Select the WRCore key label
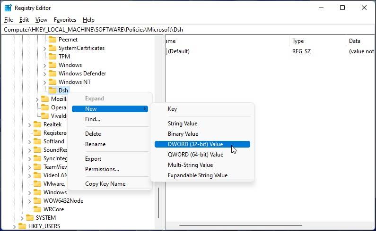The width and height of the screenshot is (376, 231). click(x=54, y=209)
